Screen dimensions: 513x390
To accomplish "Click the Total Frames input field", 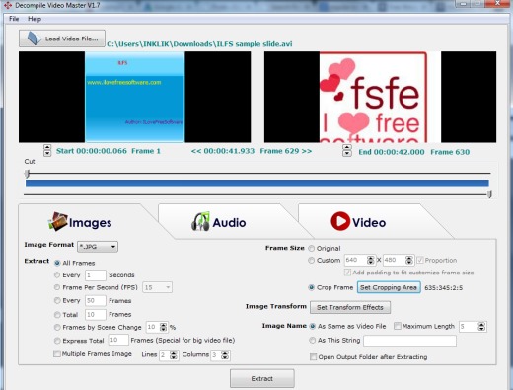I will coord(96,315).
